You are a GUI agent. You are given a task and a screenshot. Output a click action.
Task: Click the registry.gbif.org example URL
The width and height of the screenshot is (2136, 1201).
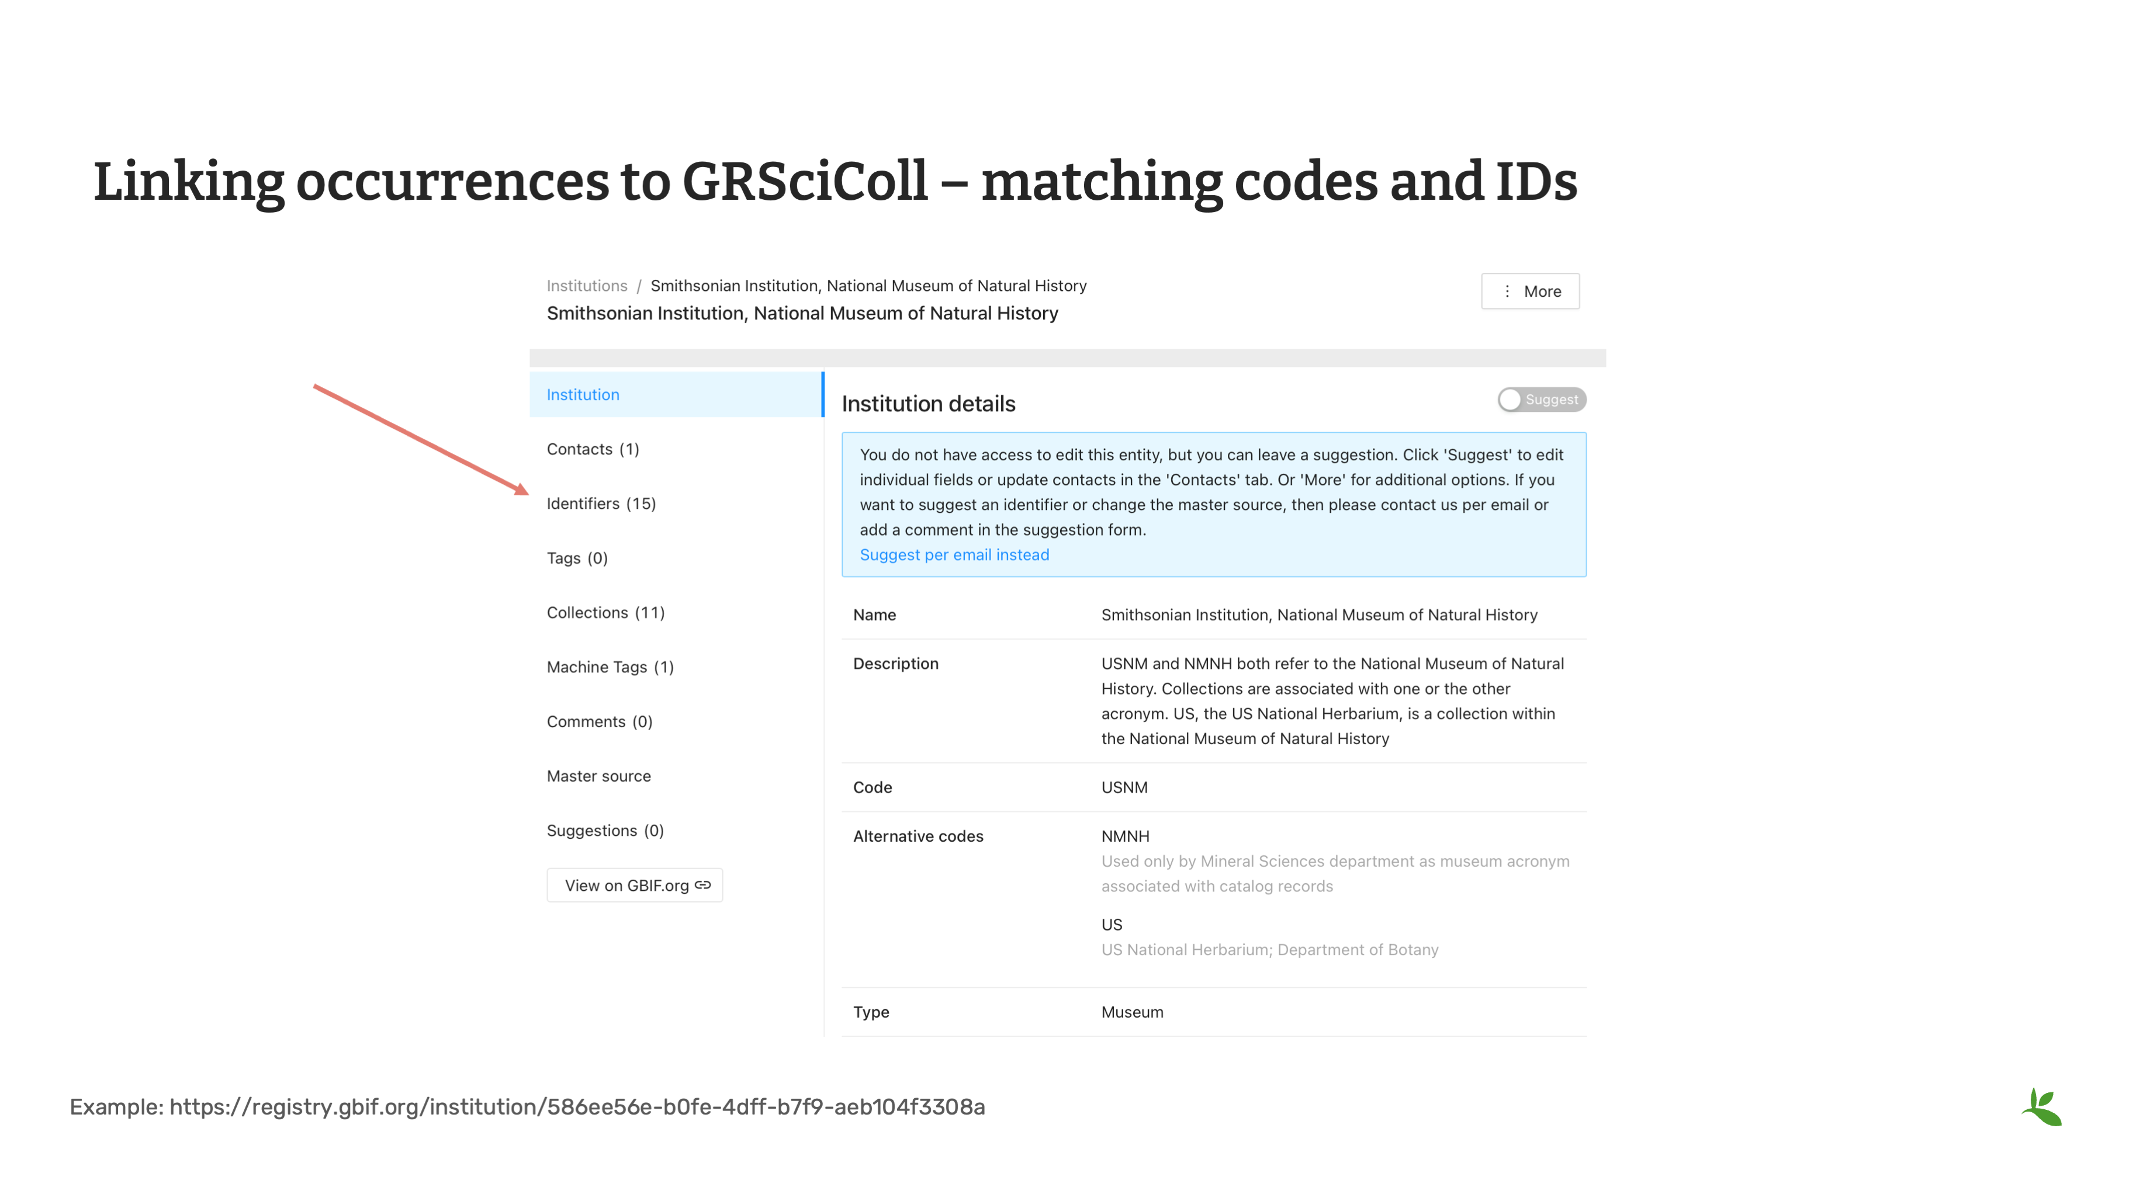point(577,1108)
